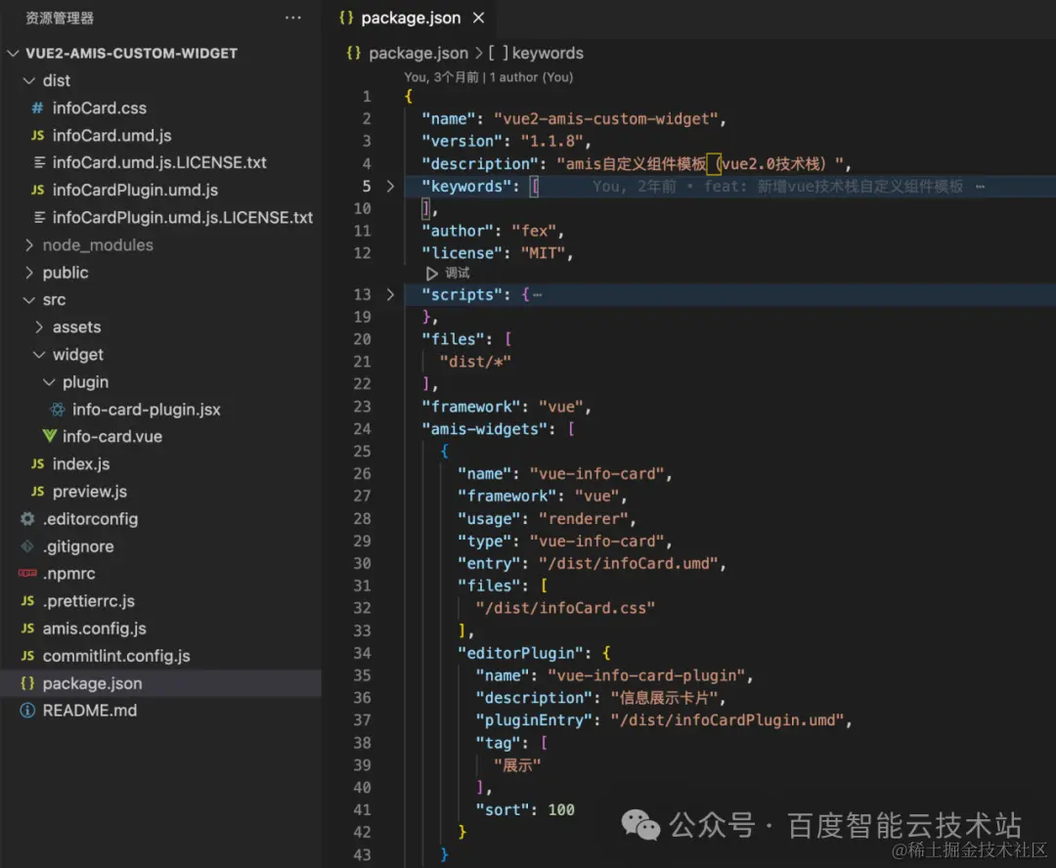1056x868 pixels.
Task: Open the Explorer more actions ellipsis
Action: click(293, 18)
